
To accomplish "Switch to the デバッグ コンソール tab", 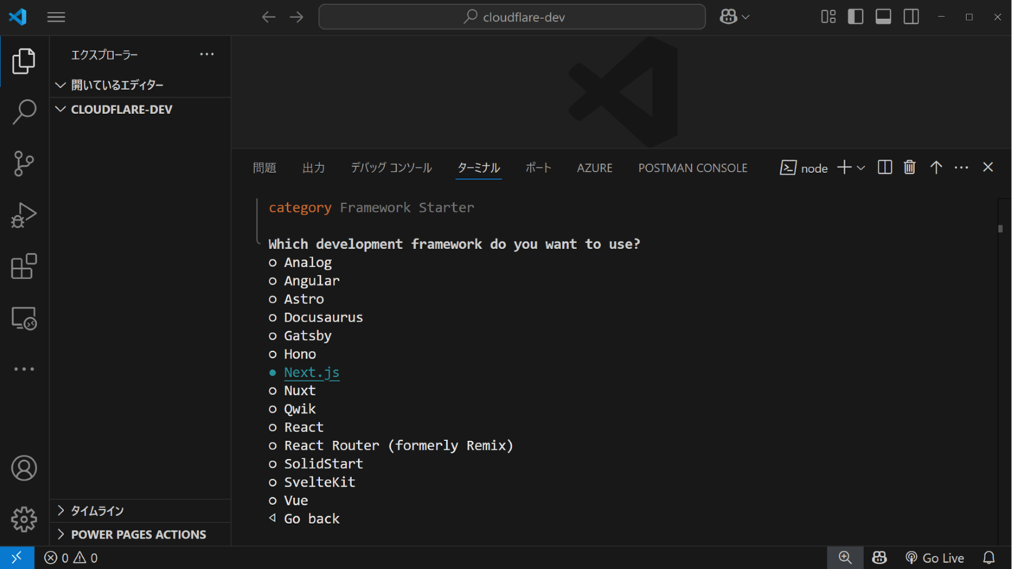I will tap(391, 168).
